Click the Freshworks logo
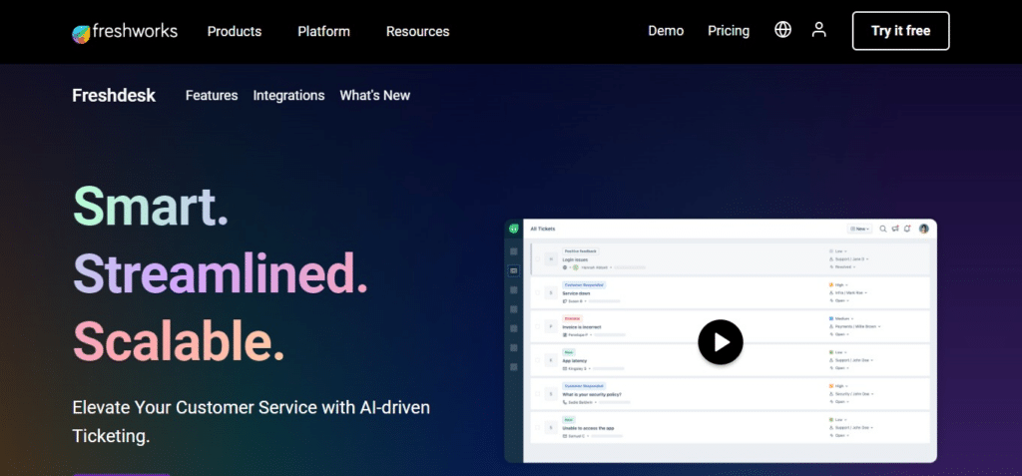The image size is (1022, 476). 125,31
